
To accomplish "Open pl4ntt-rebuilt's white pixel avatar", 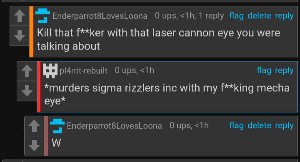I will (50, 71).
